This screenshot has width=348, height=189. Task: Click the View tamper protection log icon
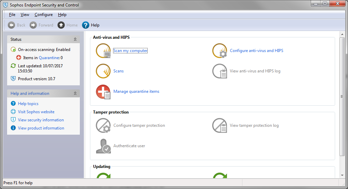tap(220, 125)
